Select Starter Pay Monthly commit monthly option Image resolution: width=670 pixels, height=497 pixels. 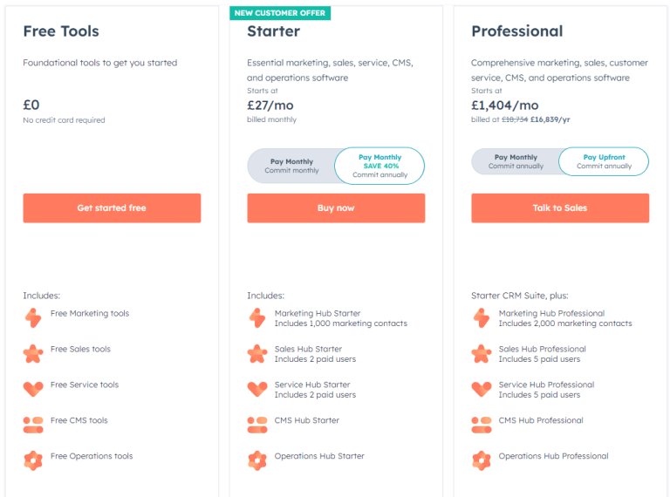[291, 166]
